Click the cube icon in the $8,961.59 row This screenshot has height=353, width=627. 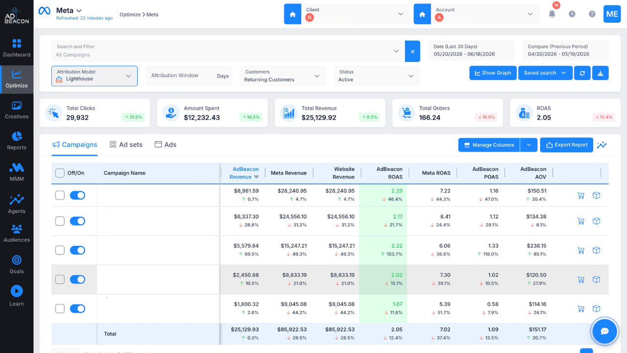(596, 195)
